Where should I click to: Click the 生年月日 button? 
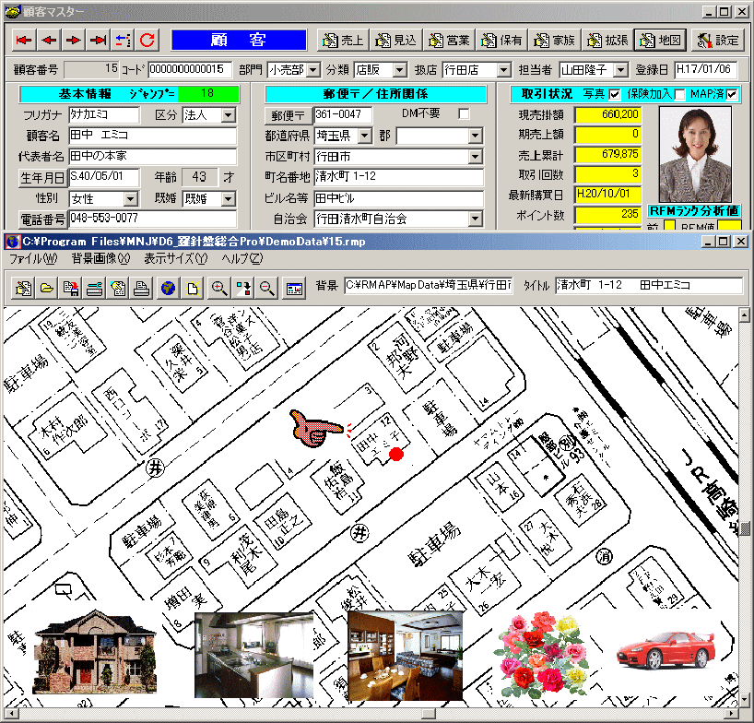point(42,178)
